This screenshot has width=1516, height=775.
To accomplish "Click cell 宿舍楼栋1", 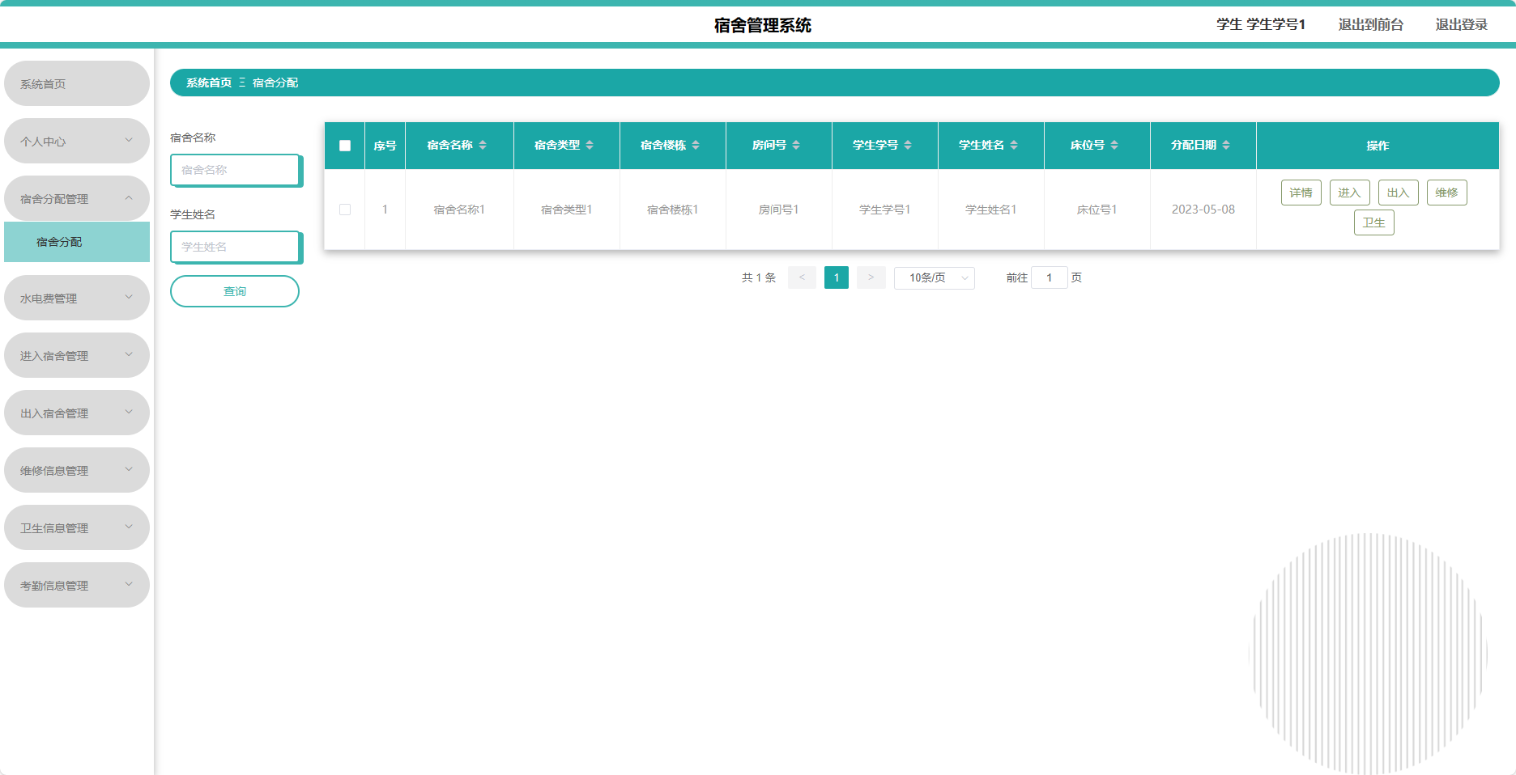I will pyautogui.click(x=673, y=210).
